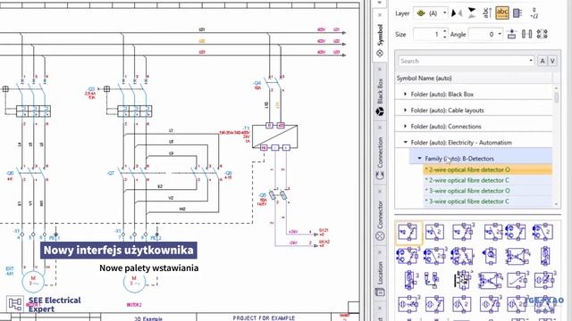Click the horizontal mirror symbol icon
Screen dimensions: 572x321
pyautogui.click(x=457, y=13)
